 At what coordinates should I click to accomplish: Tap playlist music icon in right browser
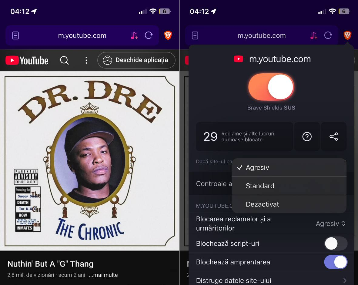pyautogui.click(x=314, y=35)
